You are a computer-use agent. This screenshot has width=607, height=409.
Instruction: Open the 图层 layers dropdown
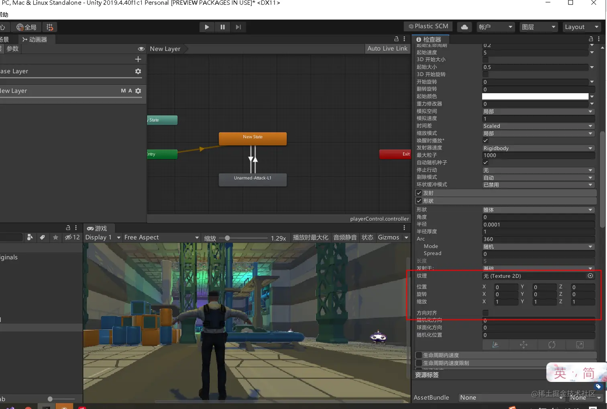click(x=539, y=27)
